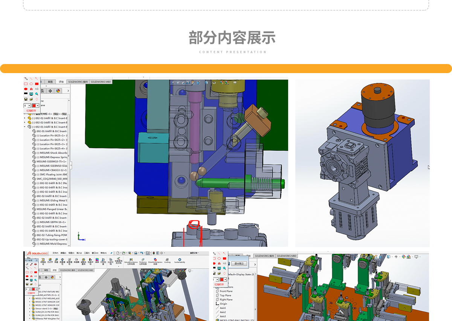The width and height of the screenshot is (452, 321).
Task: Open the Sustainability tool in the bottom-left ribbon
Action: (180, 260)
